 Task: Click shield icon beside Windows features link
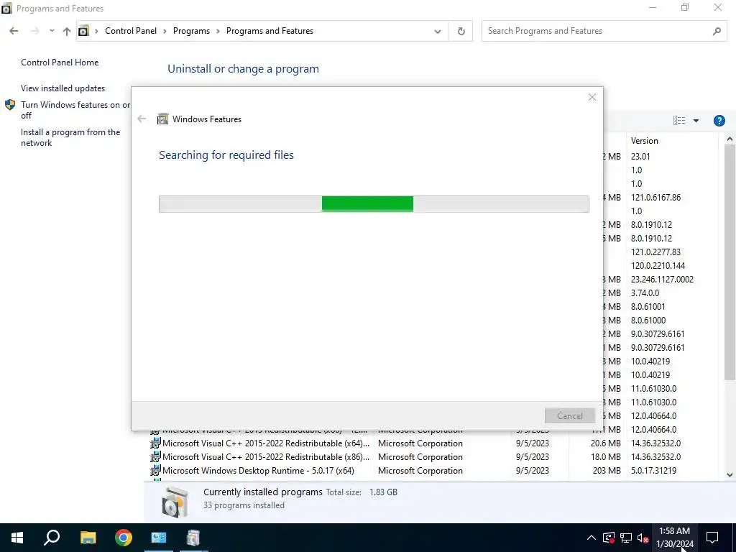pos(10,105)
